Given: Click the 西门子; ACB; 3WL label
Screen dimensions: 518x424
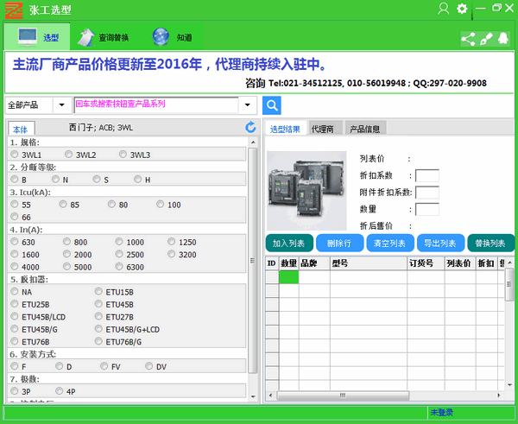Looking at the screenshot, I should click(x=101, y=128).
